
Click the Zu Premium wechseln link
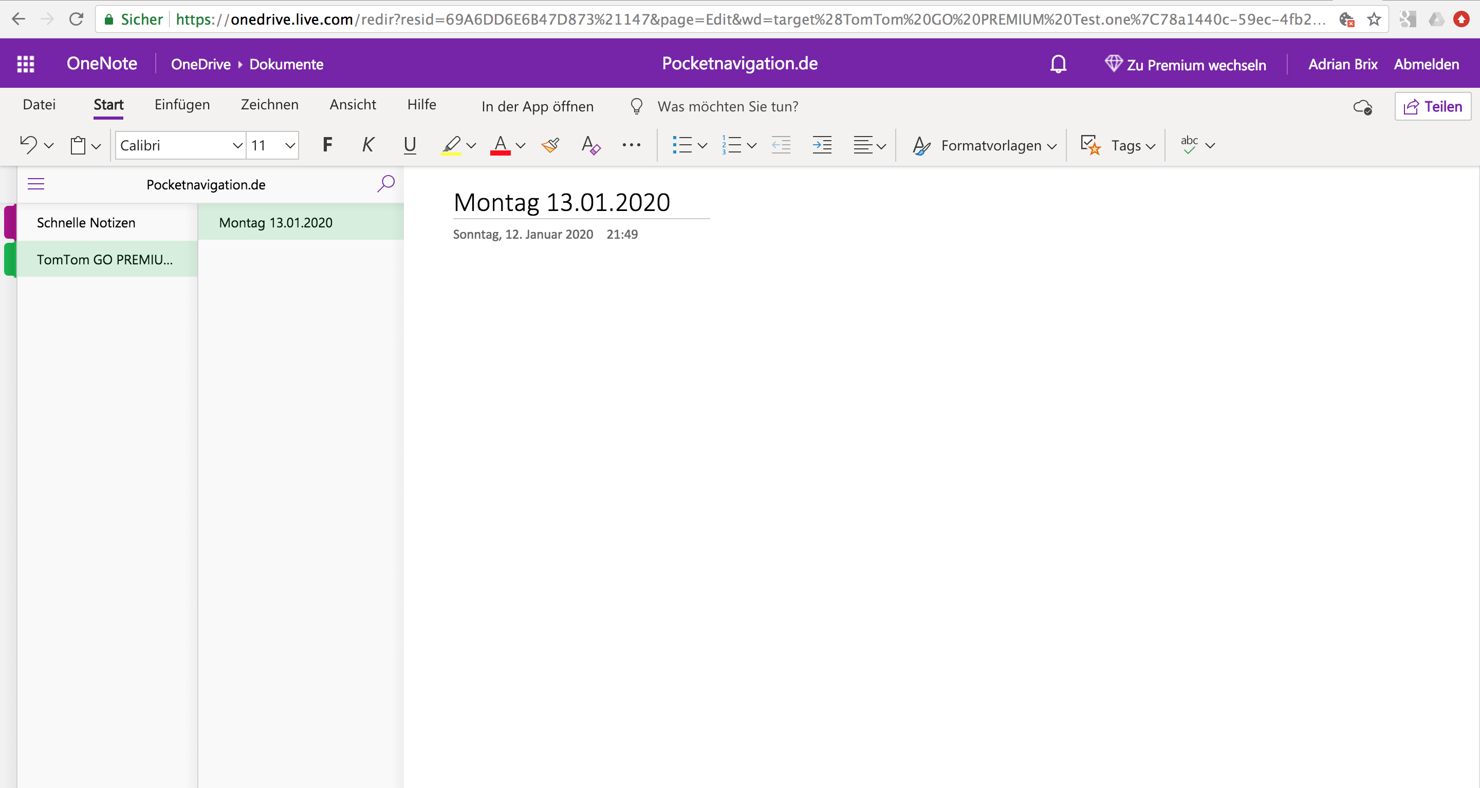(1185, 64)
